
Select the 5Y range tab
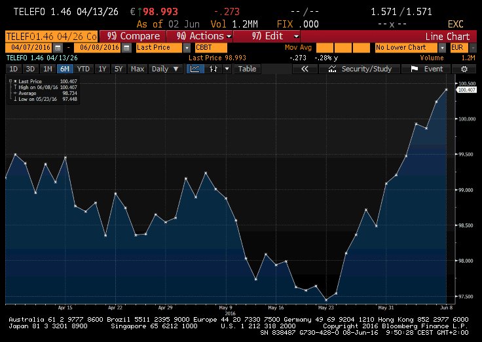point(119,69)
